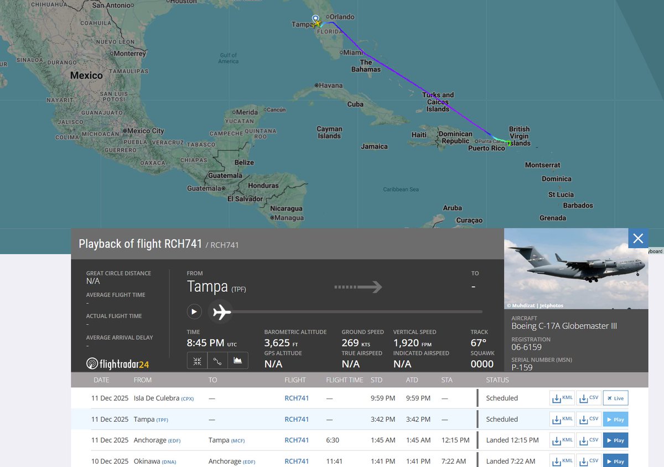The width and height of the screenshot is (664, 467).
Task: Click the aircraft icon on map near Tampa
Action: pyautogui.click(x=317, y=24)
